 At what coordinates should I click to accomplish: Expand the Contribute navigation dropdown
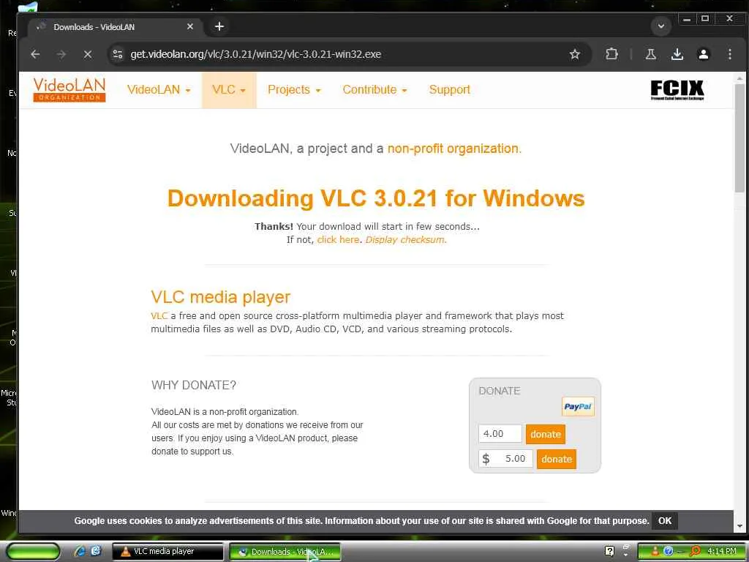tap(374, 90)
